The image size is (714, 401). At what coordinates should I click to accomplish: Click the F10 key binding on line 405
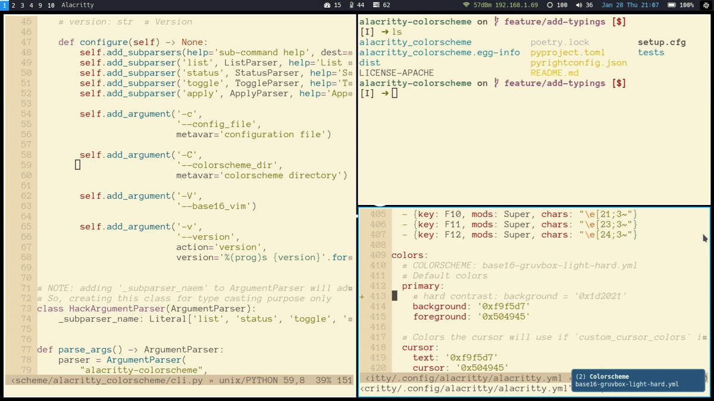coord(519,214)
